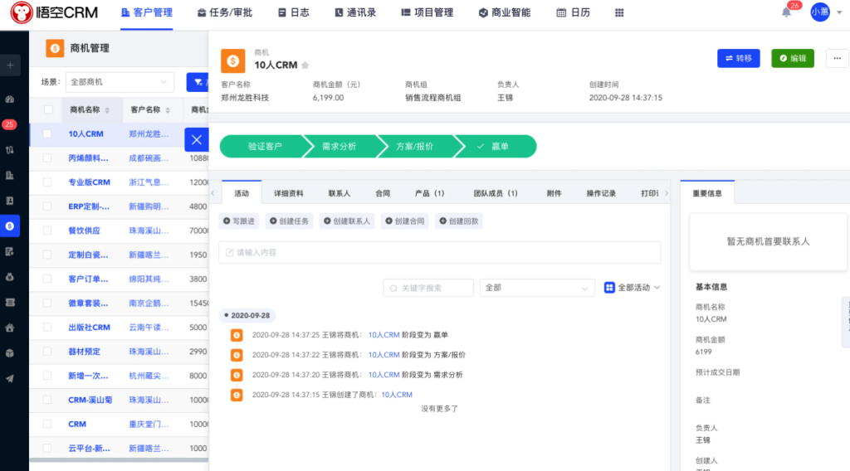Click the 转移 transfer button
Image resolution: width=850 pixels, height=471 pixels.
(x=738, y=58)
